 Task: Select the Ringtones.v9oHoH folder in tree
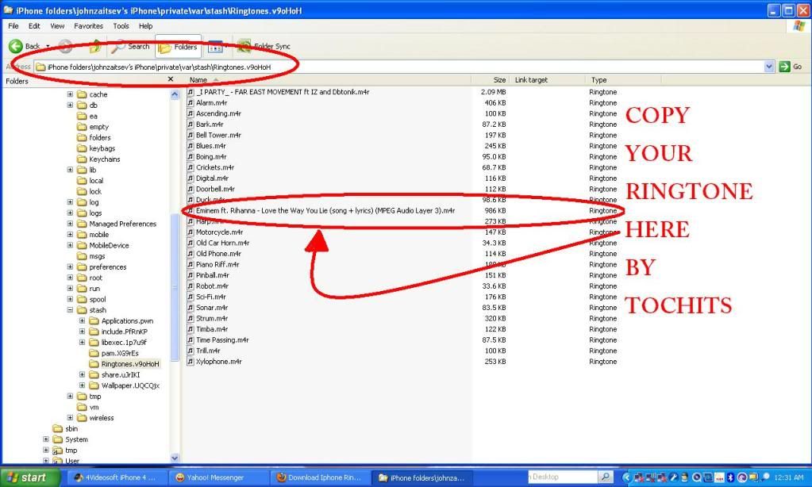click(x=129, y=364)
